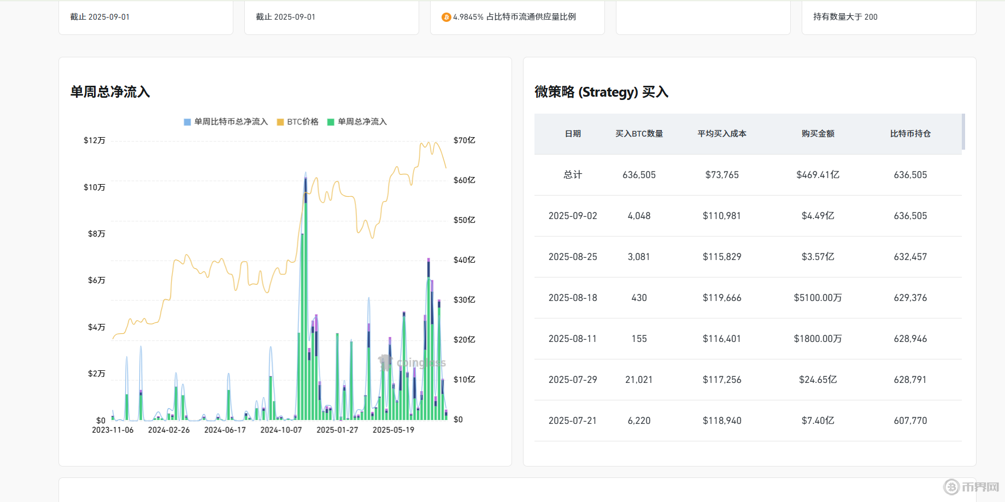Click the orange Bitcoin icon beside 4.9845%
The image size is (1005, 502).
point(446,17)
